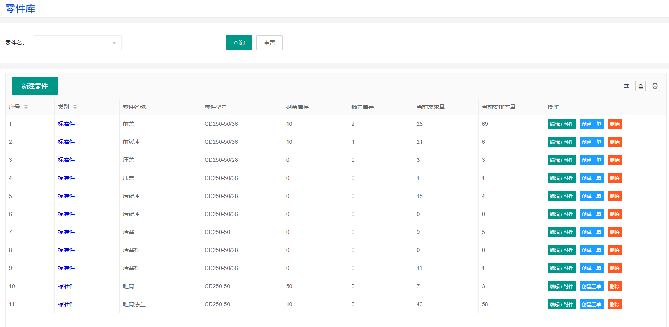Create work order for row 2 前缓冲
Image resolution: width=669 pixels, height=327 pixels.
coord(591,142)
